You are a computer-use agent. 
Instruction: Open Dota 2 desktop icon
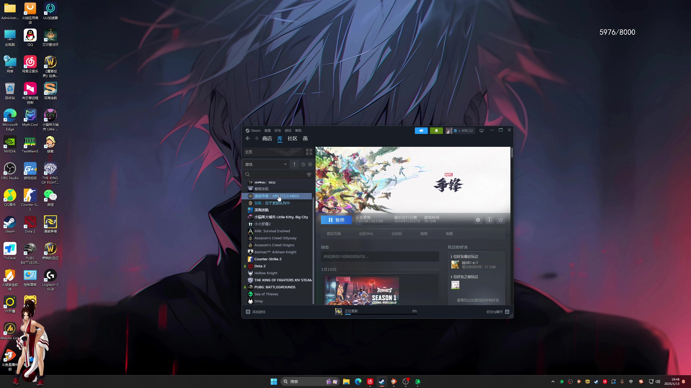click(30, 224)
